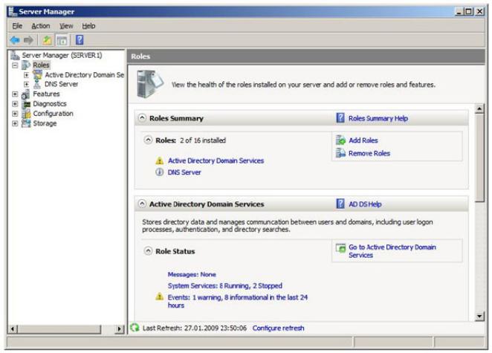Click the Storage node icon
Image resolution: width=492 pixels, height=353 pixels.
[26, 123]
